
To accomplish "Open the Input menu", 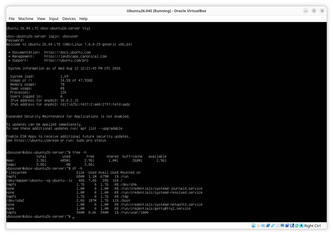I will coord(54,19).
